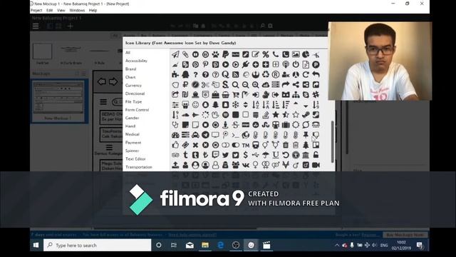
Task: Click the Windows taskbar search box
Action: pyautogui.click(x=97, y=245)
